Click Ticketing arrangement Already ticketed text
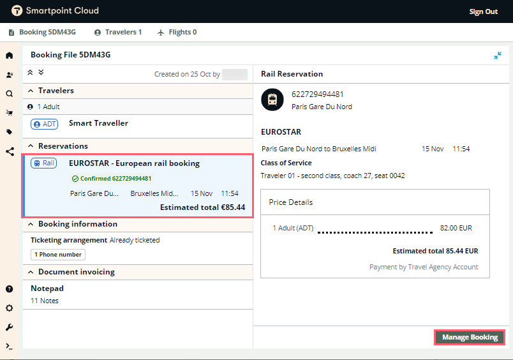 [95, 240]
